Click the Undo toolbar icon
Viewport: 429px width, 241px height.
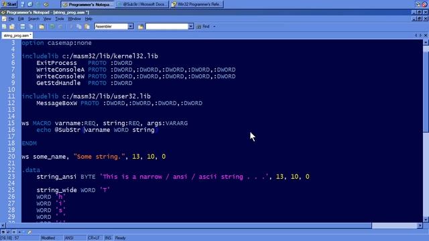pyautogui.click(x=52, y=27)
